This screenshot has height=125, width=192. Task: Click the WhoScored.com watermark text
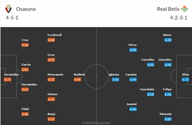(x=96, y=123)
